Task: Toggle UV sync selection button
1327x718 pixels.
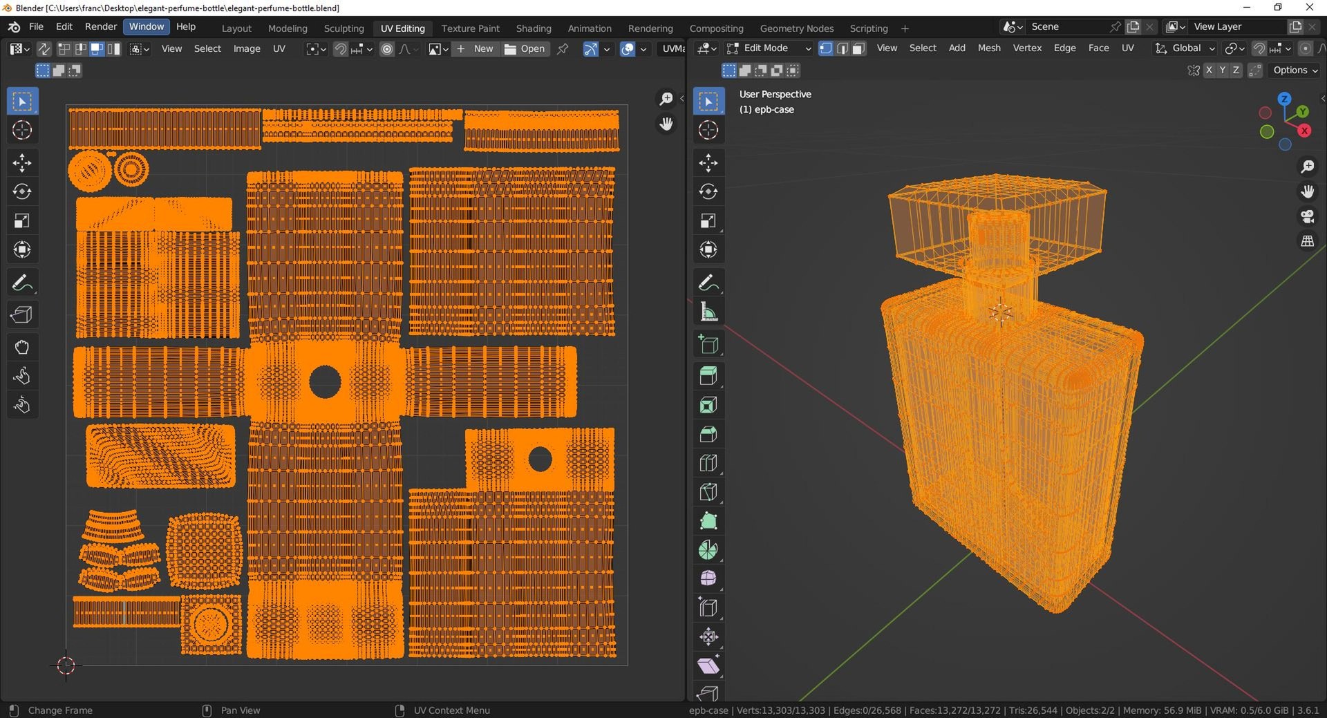Action: (x=44, y=48)
